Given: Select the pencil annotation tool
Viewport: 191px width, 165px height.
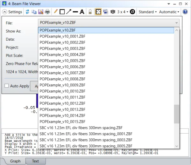Looking at the screenshot, I should [x=56, y=11].
